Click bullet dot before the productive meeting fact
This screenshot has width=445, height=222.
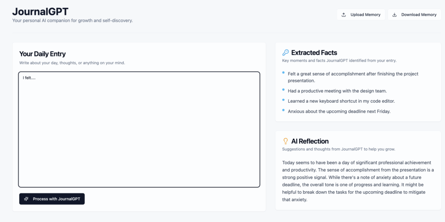coord(283,90)
